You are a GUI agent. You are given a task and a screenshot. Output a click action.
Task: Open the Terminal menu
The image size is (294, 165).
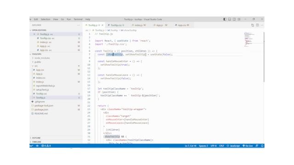coord(78,19)
